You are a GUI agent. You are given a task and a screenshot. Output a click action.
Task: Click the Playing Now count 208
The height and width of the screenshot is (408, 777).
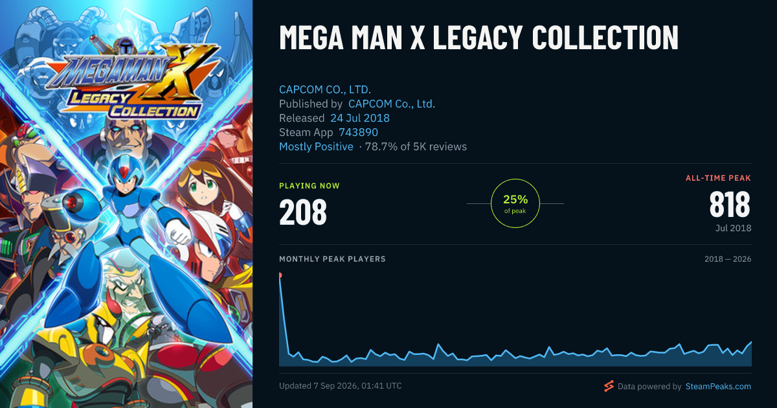303,212
